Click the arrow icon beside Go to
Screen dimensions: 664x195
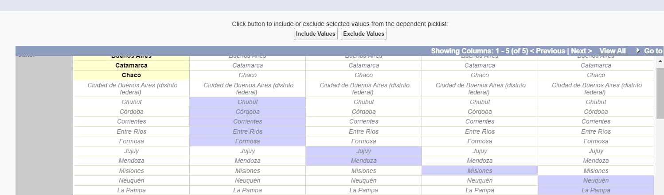click(638, 51)
